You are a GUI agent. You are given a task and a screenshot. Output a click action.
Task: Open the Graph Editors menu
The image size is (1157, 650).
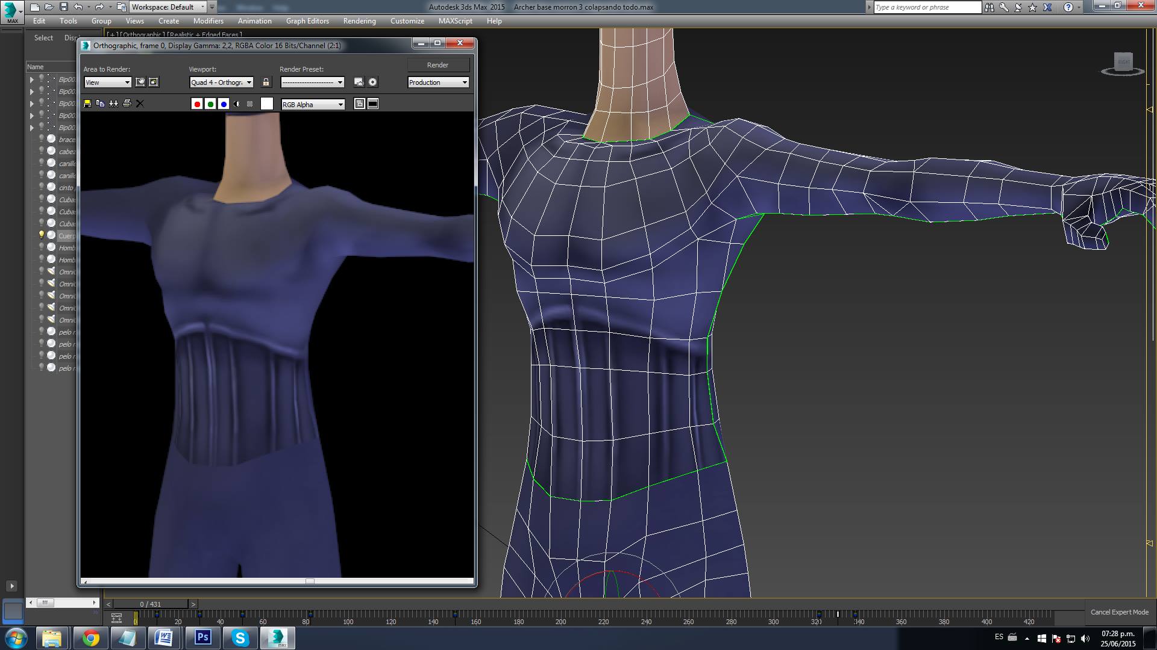307,21
